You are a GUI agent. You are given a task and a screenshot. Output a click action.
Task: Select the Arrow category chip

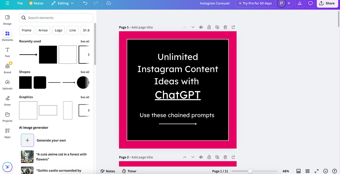43,30
